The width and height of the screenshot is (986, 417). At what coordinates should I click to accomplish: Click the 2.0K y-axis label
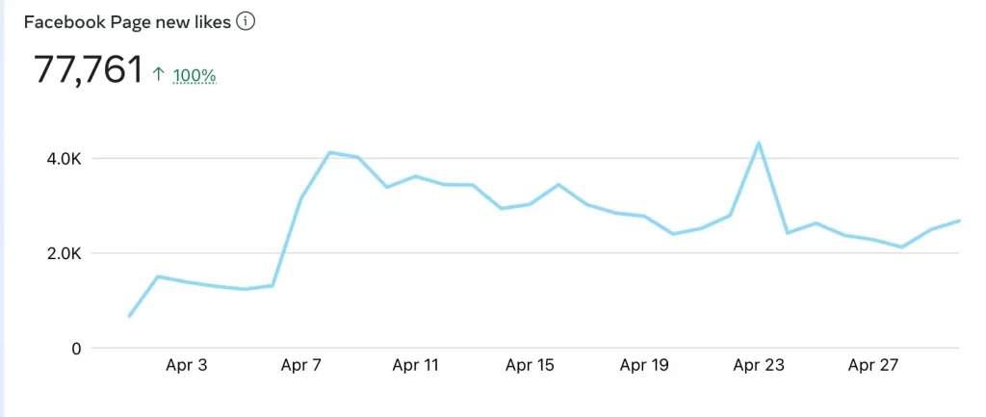pos(65,253)
